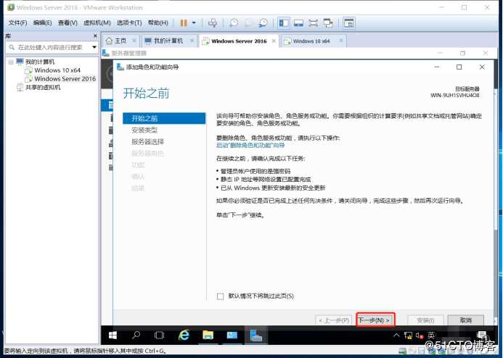Switch to Unity mode icon
This screenshot has height=358, width=503.
point(328,22)
